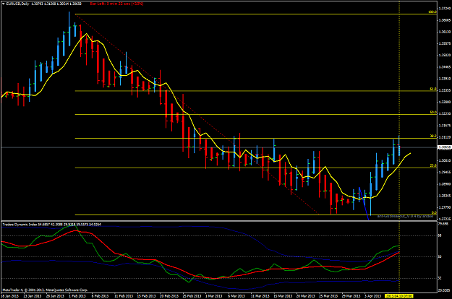The width and height of the screenshot is (452, 299).
Task: Select the 50.0 Fibonacci level label
Action: (433, 113)
